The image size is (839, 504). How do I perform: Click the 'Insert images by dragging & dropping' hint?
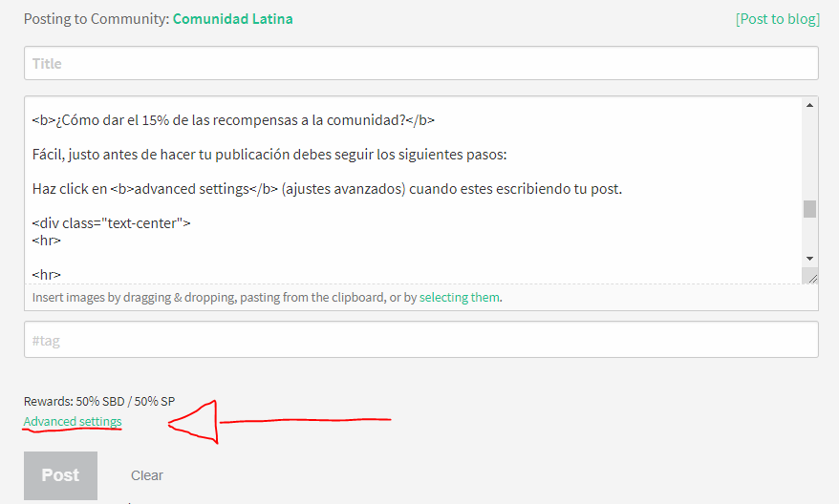(x=267, y=297)
